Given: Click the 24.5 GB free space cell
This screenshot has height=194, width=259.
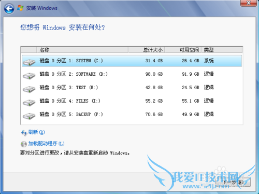Looking at the screenshot, I should tap(191, 88).
